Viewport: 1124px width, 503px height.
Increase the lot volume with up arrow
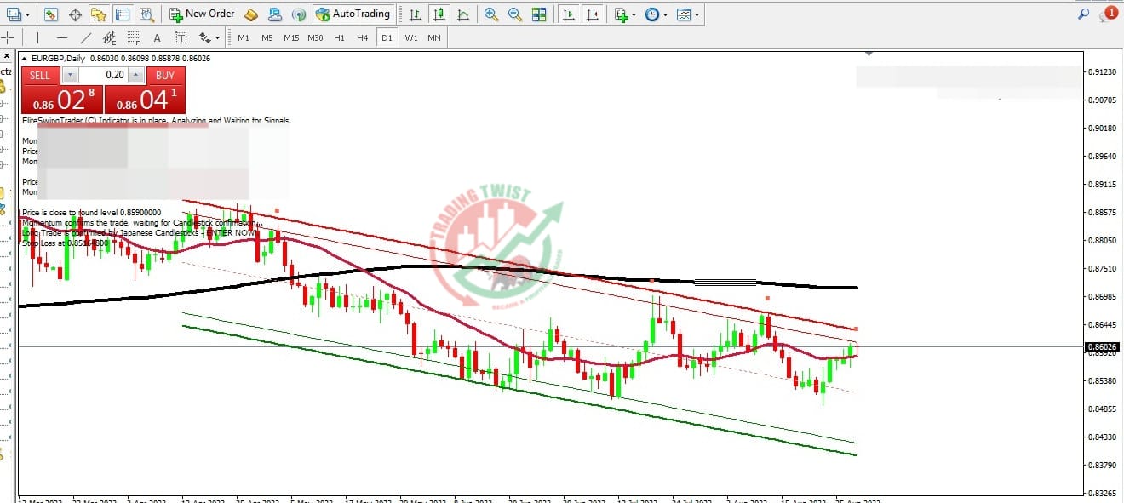point(136,75)
